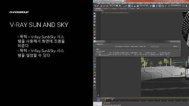This screenshot has height=106, width=189.
Task: Click the Use Pivot Point Center icon
Action: click(x=147, y=6)
